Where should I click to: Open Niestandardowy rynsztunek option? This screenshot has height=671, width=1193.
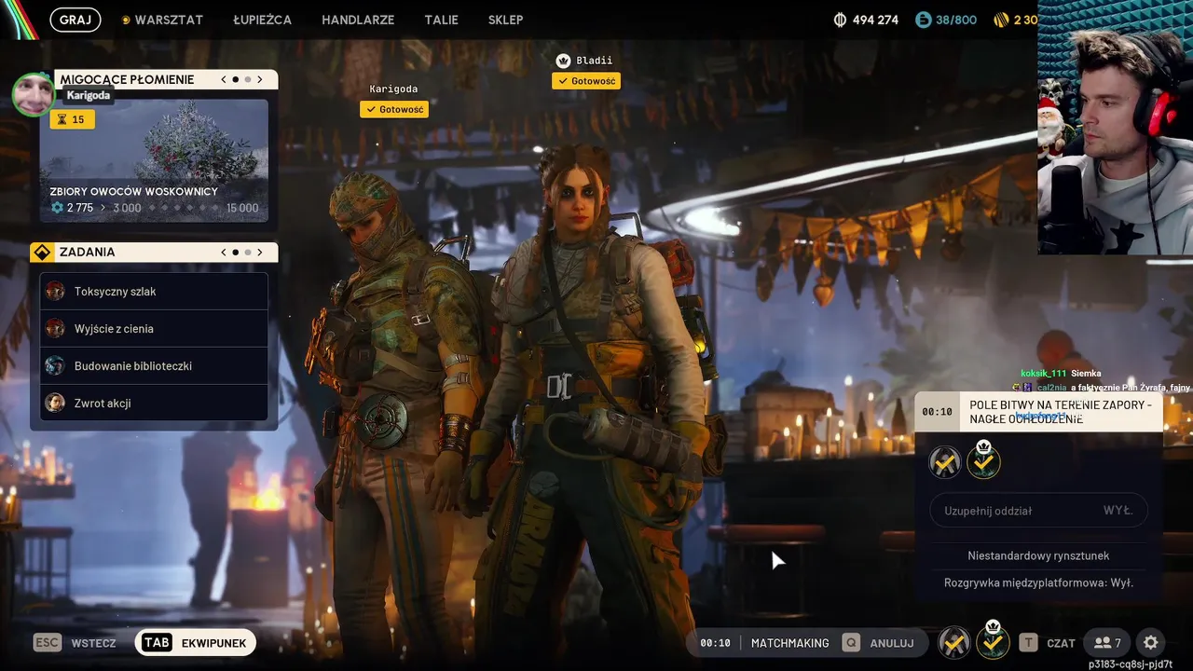[1038, 555]
